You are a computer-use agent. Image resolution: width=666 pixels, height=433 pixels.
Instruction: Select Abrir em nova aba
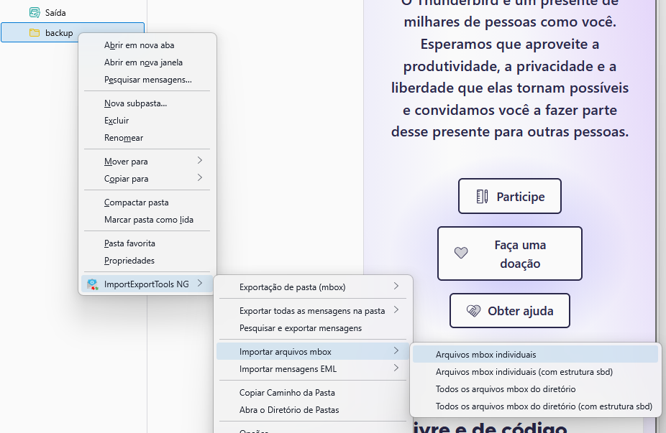(x=147, y=45)
